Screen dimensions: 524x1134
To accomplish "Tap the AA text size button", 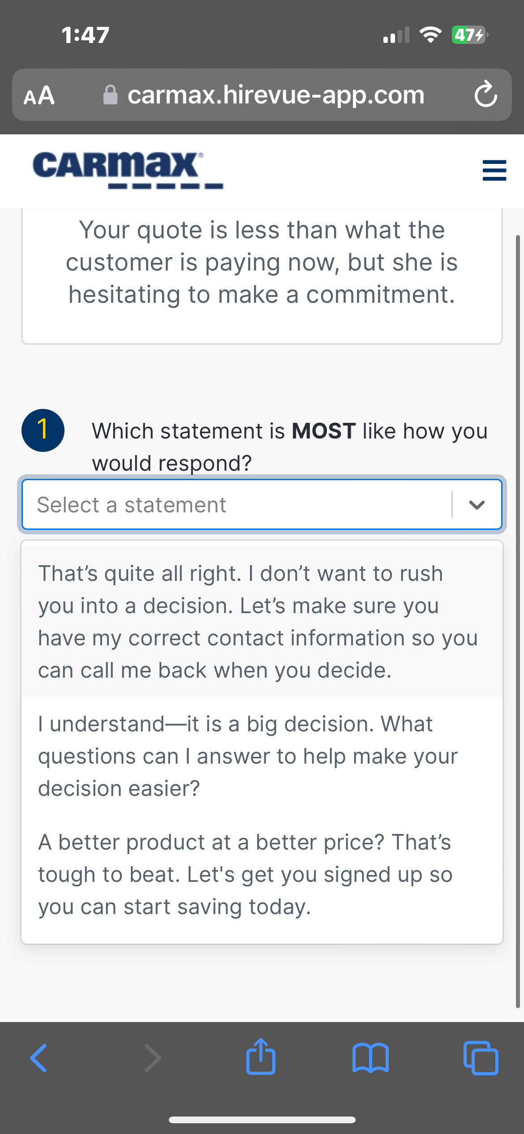I will coord(39,95).
